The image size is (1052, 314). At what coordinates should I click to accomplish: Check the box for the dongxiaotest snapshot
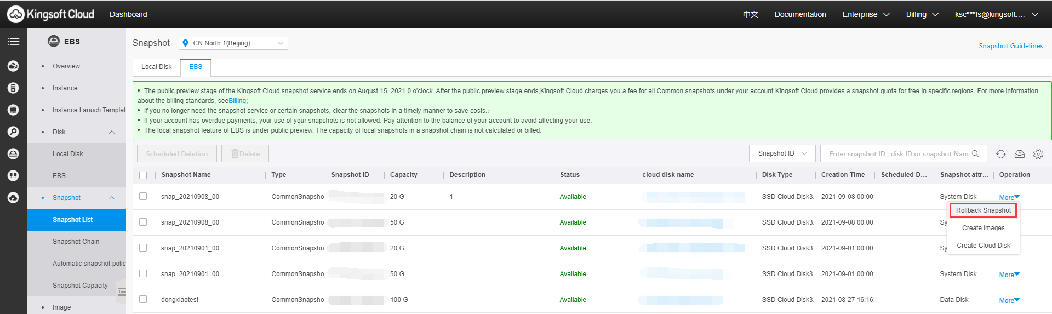143,299
